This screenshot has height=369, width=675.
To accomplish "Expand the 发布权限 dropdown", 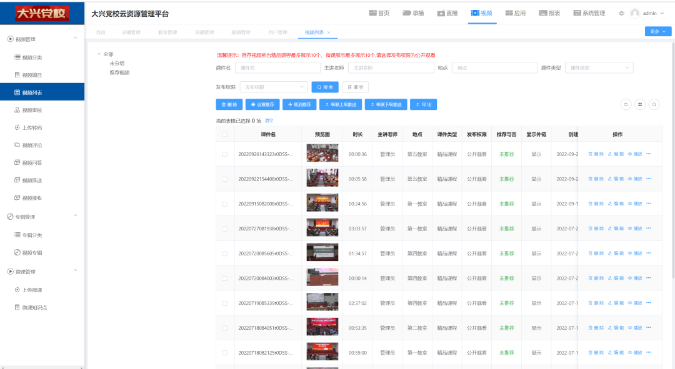I will coord(274,87).
